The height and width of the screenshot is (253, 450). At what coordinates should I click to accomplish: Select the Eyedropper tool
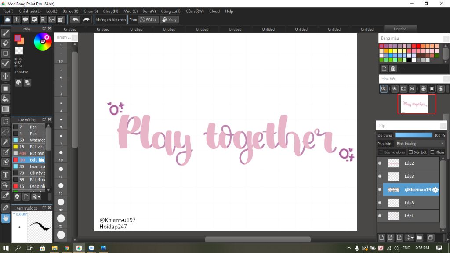coord(5,208)
